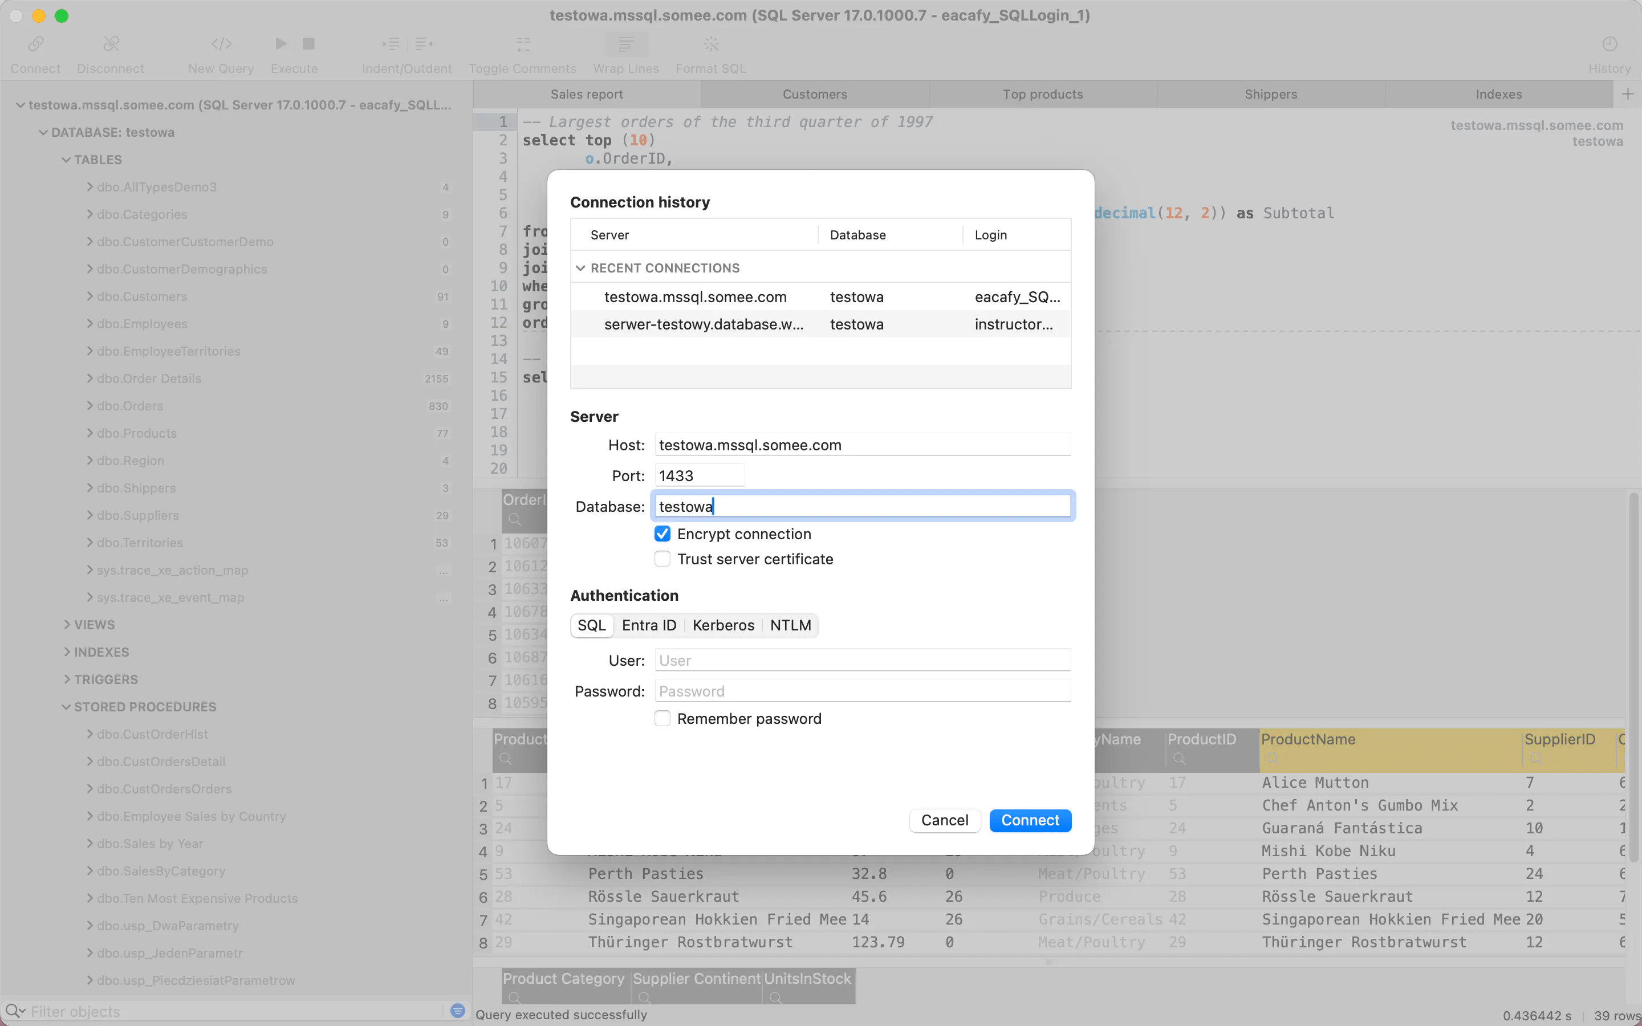Image resolution: width=1642 pixels, height=1026 pixels.
Task: Click search icon under ProductID column header
Action: click(x=1179, y=759)
